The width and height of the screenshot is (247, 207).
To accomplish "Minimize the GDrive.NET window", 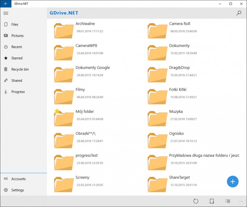I will click(x=220, y=4).
